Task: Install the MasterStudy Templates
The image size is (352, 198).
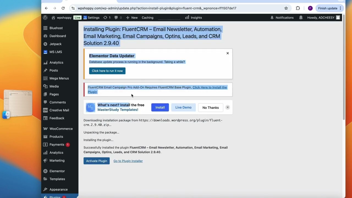Action: 160,108
